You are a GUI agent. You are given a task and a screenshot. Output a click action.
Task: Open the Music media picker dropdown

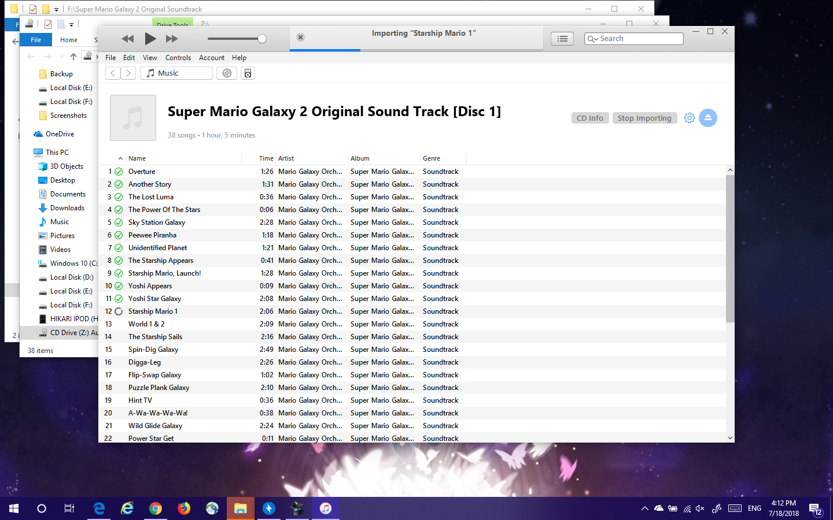click(x=176, y=73)
